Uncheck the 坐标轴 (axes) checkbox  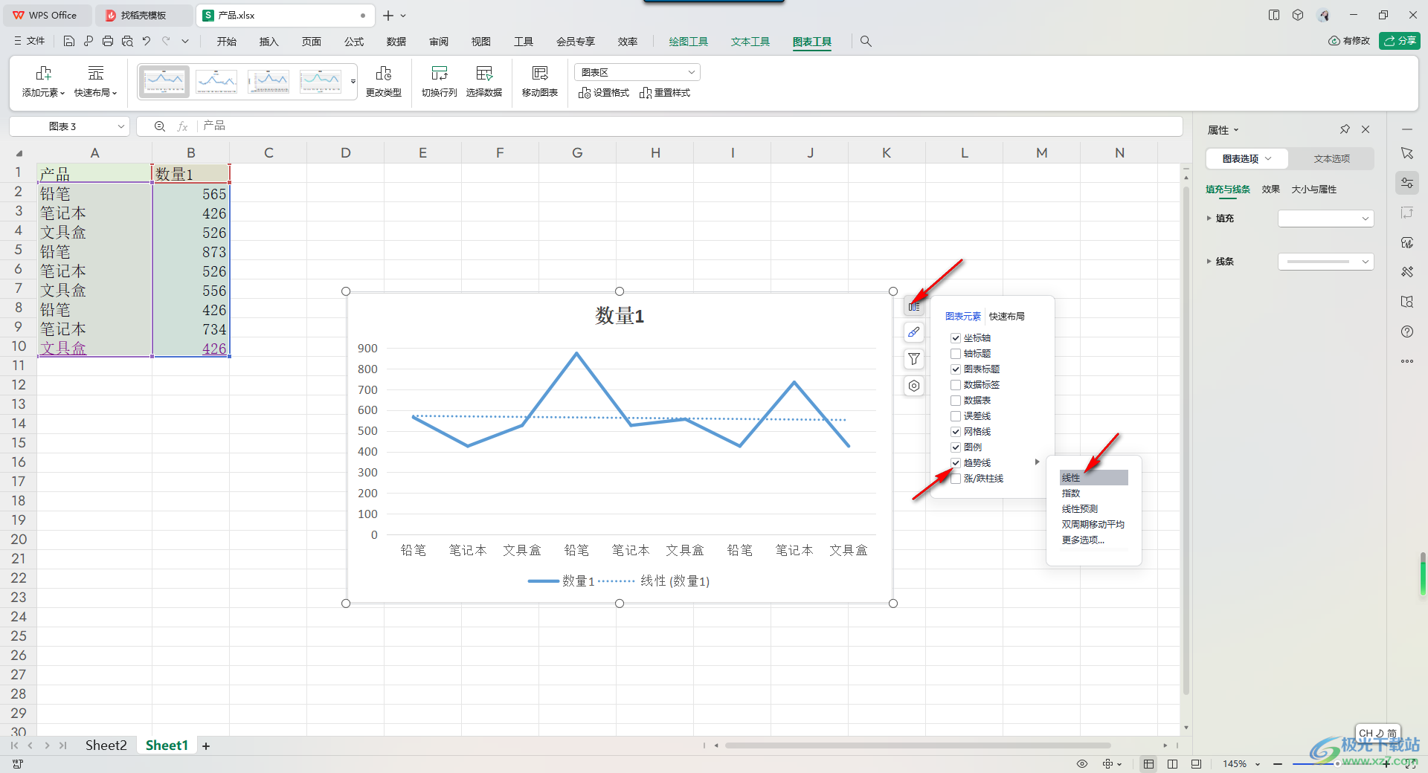[x=956, y=338]
